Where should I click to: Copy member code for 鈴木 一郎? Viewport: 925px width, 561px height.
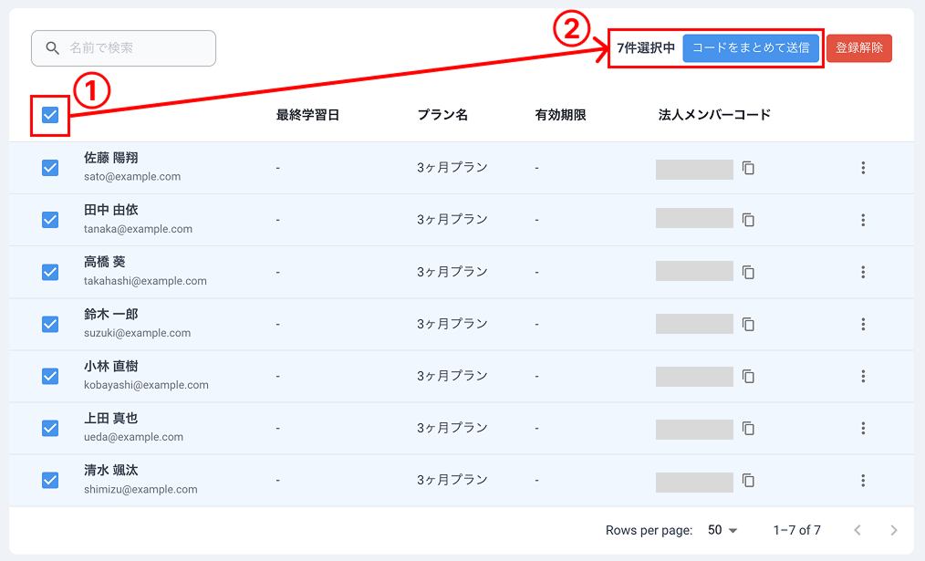(x=748, y=324)
